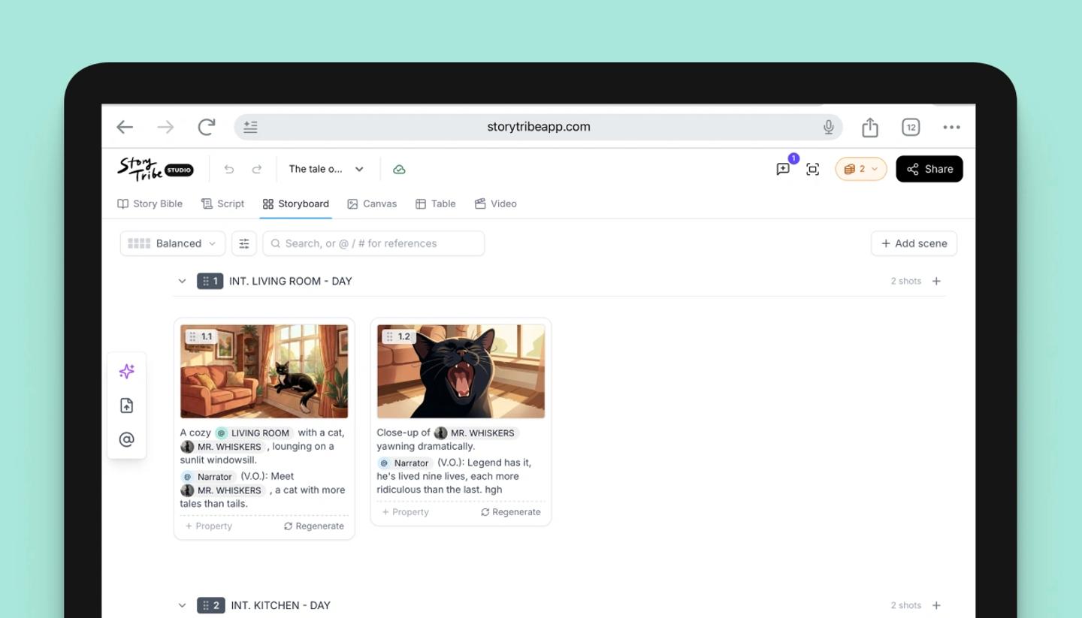Click the search or references input field
The height and width of the screenshot is (618, 1082).
[373, 243]
